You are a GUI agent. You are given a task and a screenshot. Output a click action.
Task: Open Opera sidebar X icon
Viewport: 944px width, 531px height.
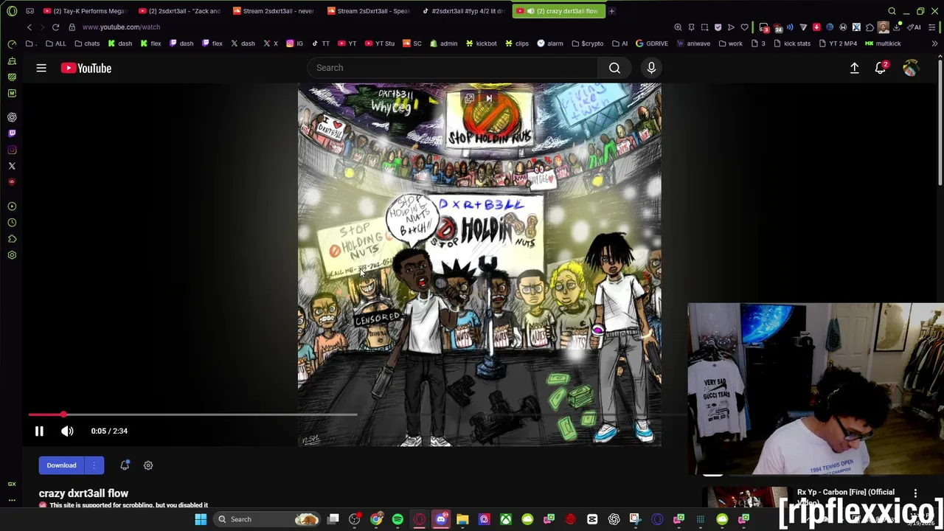(12, 166)
